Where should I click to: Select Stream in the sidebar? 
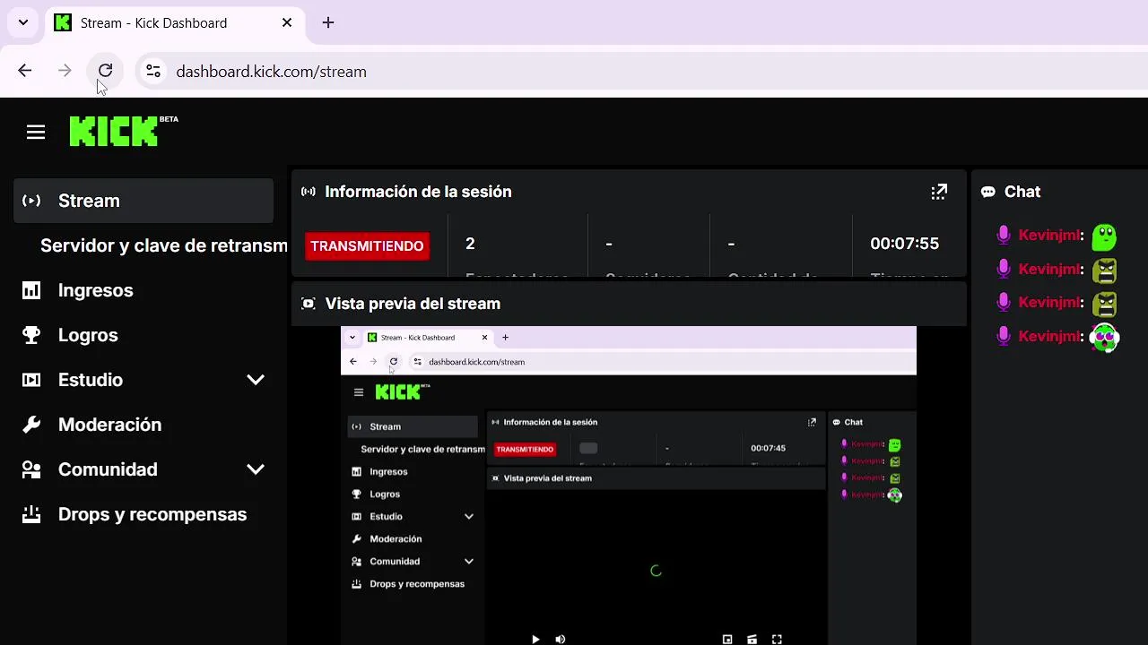(x=143, y=201)
